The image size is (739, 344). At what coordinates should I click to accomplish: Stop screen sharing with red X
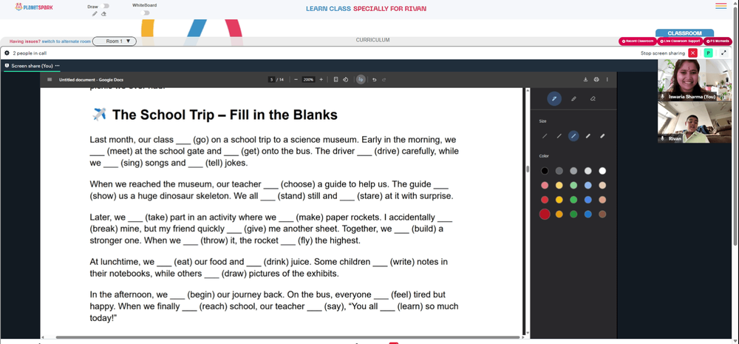point(693,53)
